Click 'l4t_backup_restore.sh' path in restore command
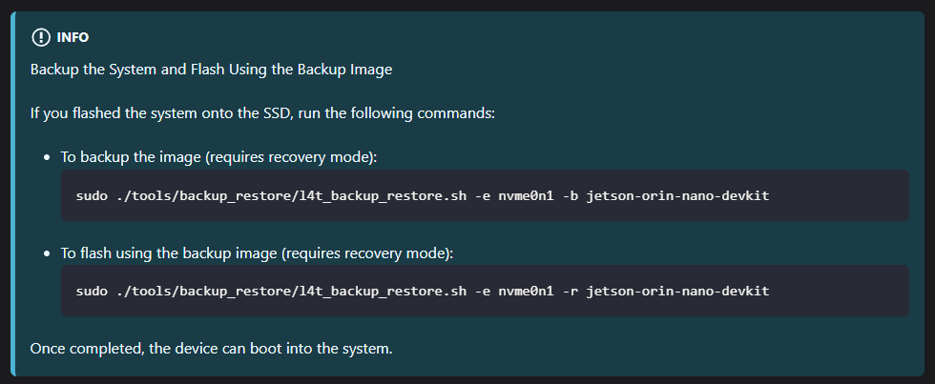This screenshot has width=935, height=384. [x=384, y=292]
